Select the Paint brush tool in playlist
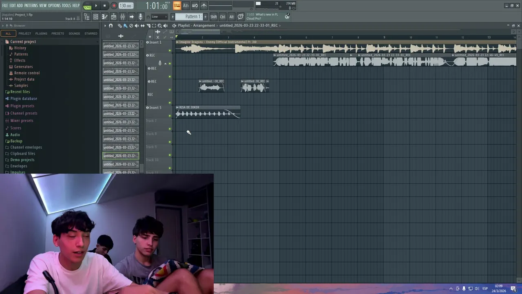The height and width of the screenshot is (294, 522). coord(125,26)
